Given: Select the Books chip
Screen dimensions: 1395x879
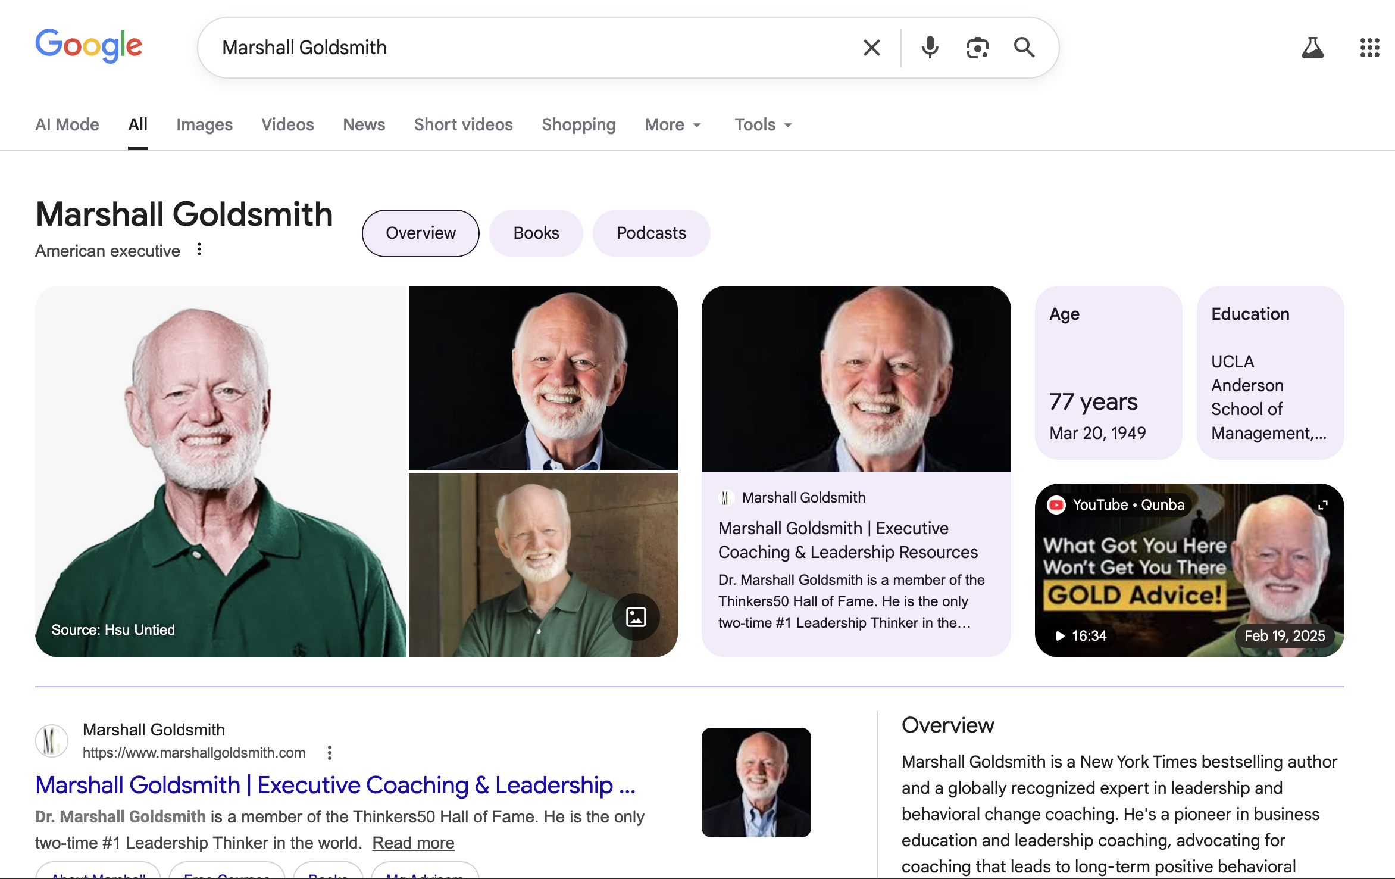Looking at the screenshot, I should pos(535,233).
